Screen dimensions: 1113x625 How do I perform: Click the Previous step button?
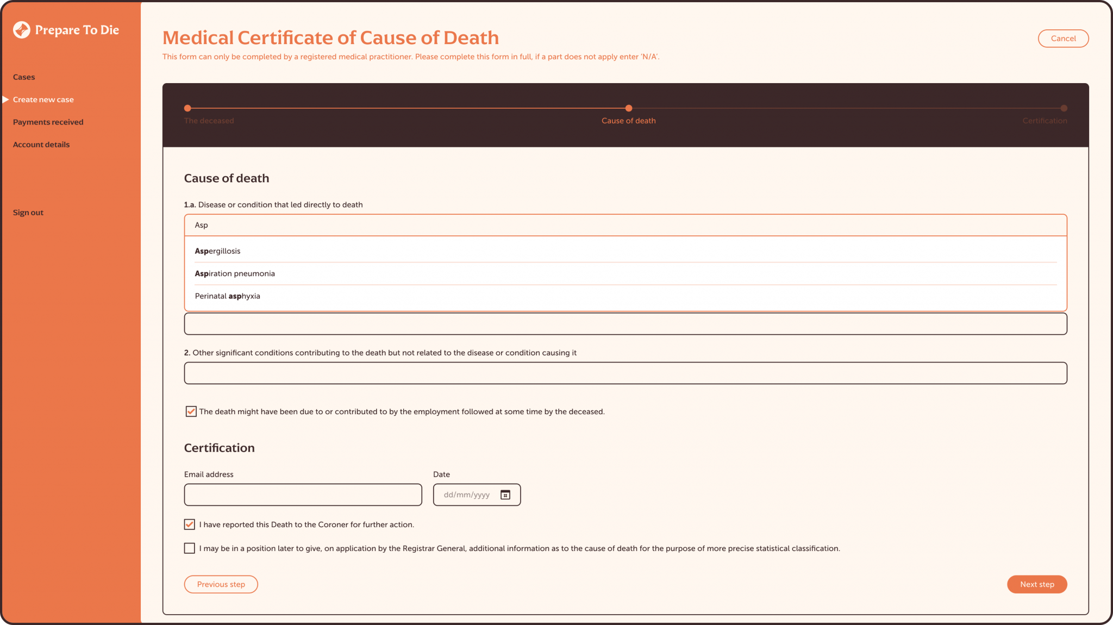tap(221, 584)
